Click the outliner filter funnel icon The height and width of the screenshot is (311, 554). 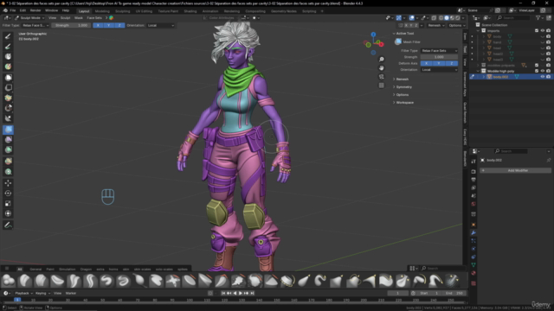(538, 17)
